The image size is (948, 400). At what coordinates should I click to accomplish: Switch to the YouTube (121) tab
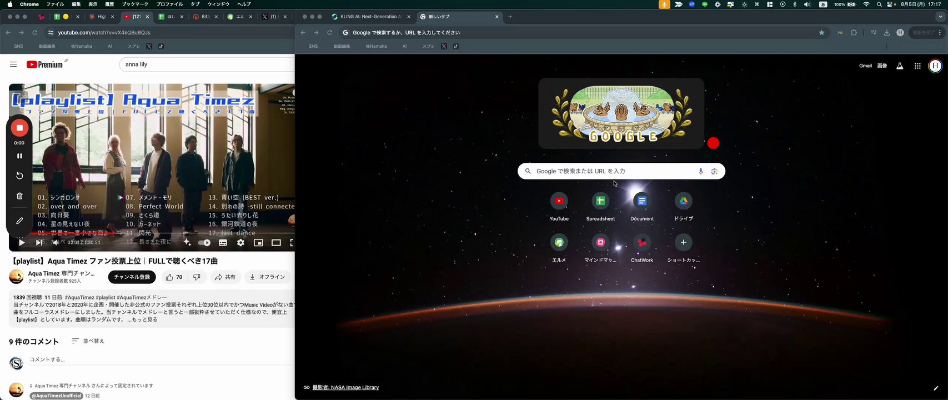click(x=136, y=17)
